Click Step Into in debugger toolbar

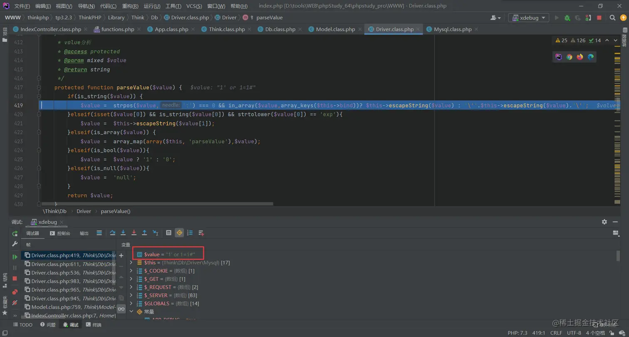click(123, 233)
